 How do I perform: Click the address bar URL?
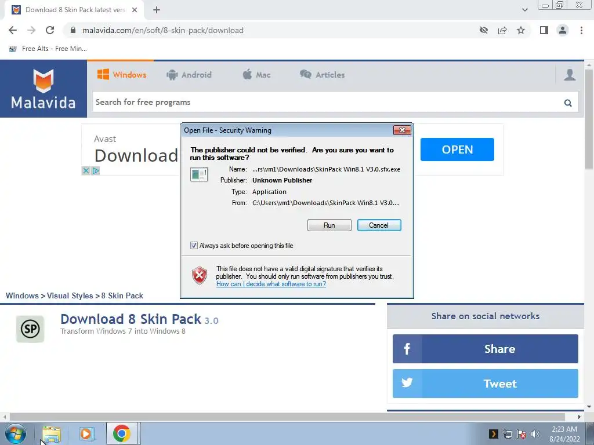pyautogui.click(x=163, y=30)
